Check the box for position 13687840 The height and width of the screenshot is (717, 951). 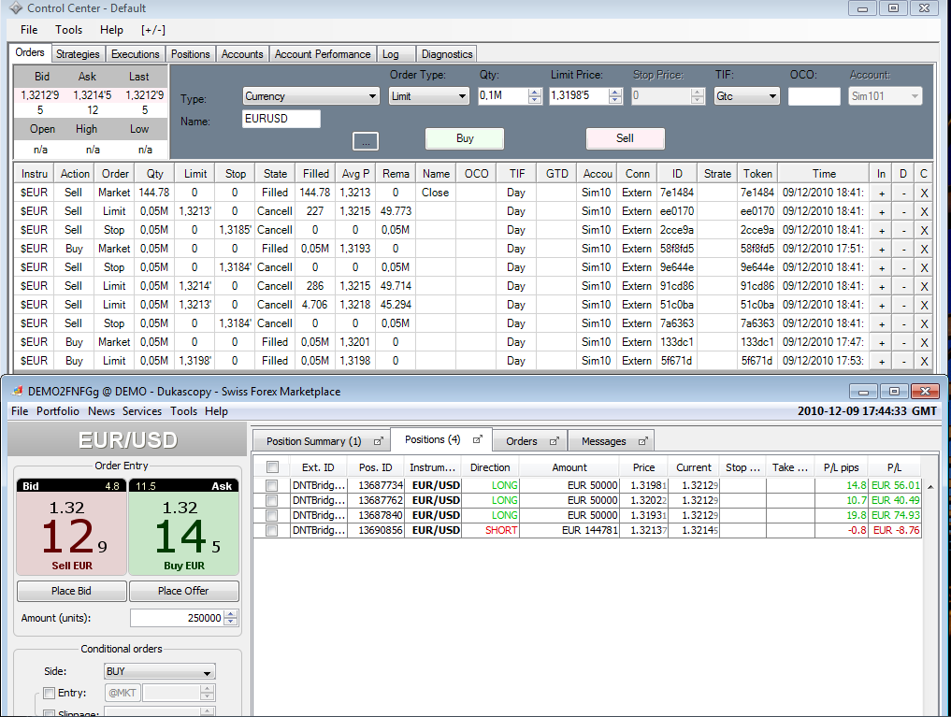[x=272, y=515]
